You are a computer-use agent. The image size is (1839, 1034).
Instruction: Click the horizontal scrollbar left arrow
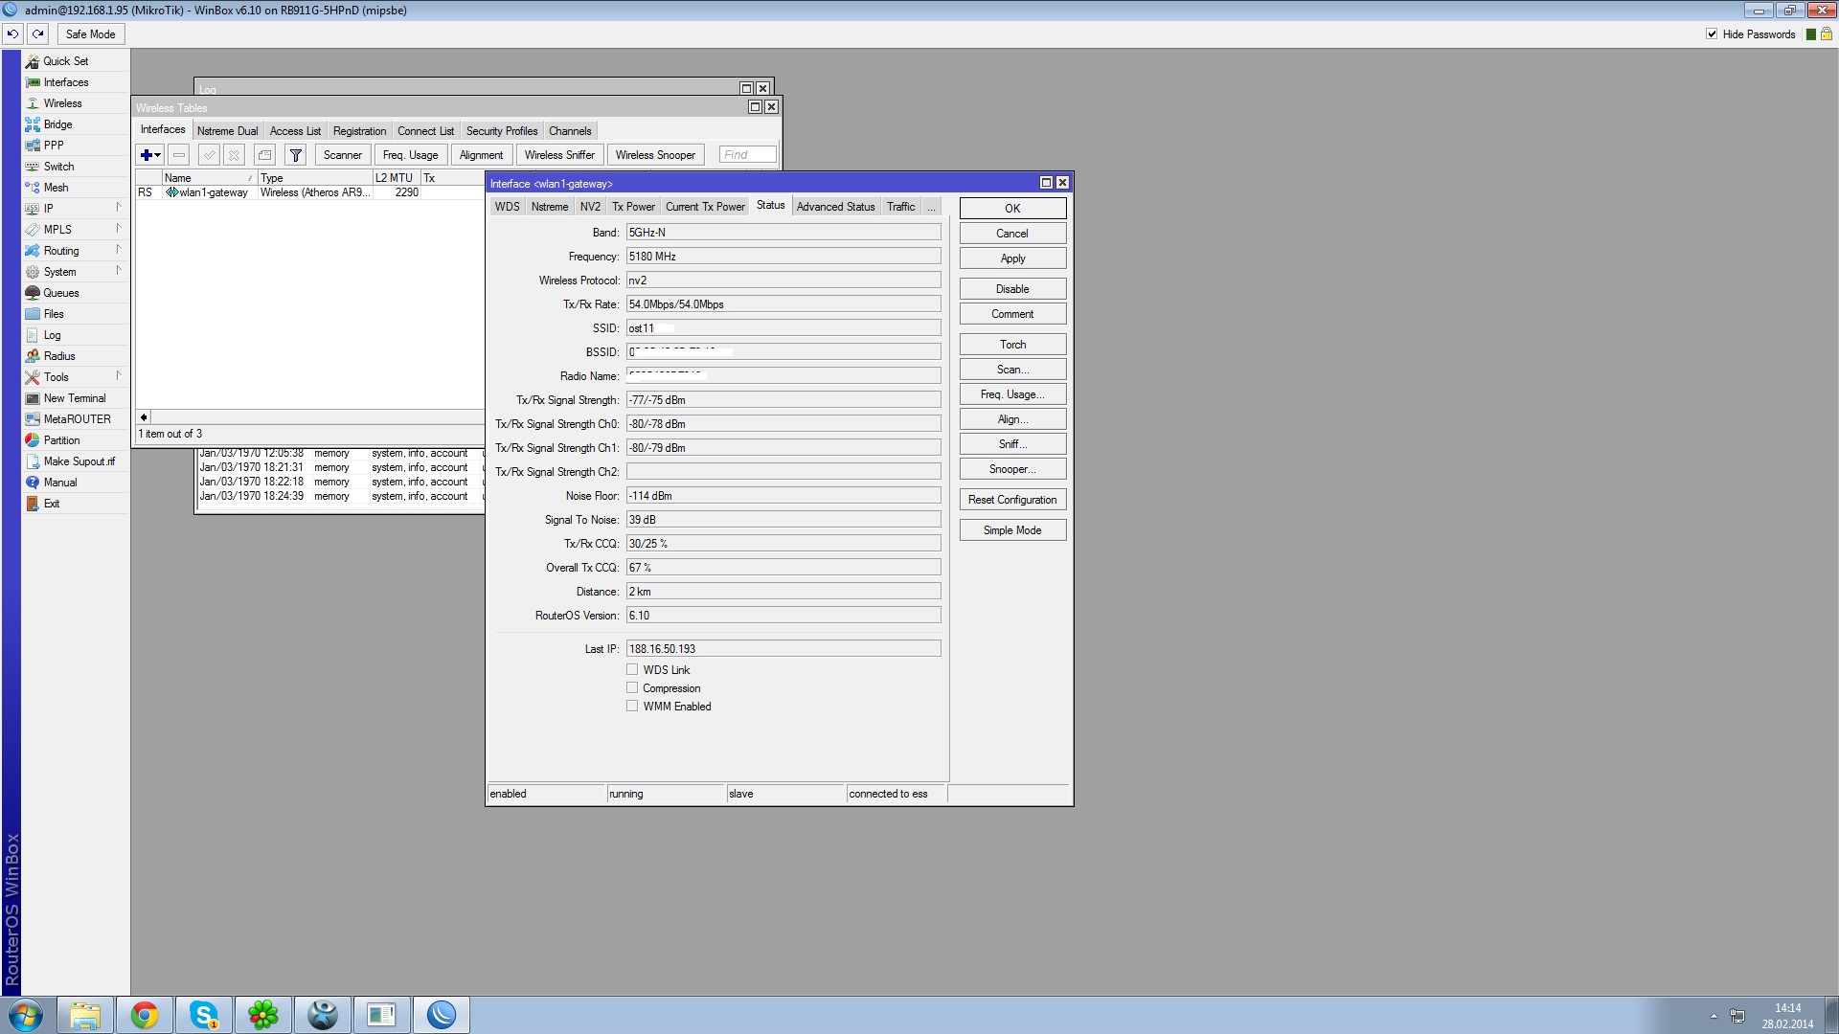tap(144, 417)
